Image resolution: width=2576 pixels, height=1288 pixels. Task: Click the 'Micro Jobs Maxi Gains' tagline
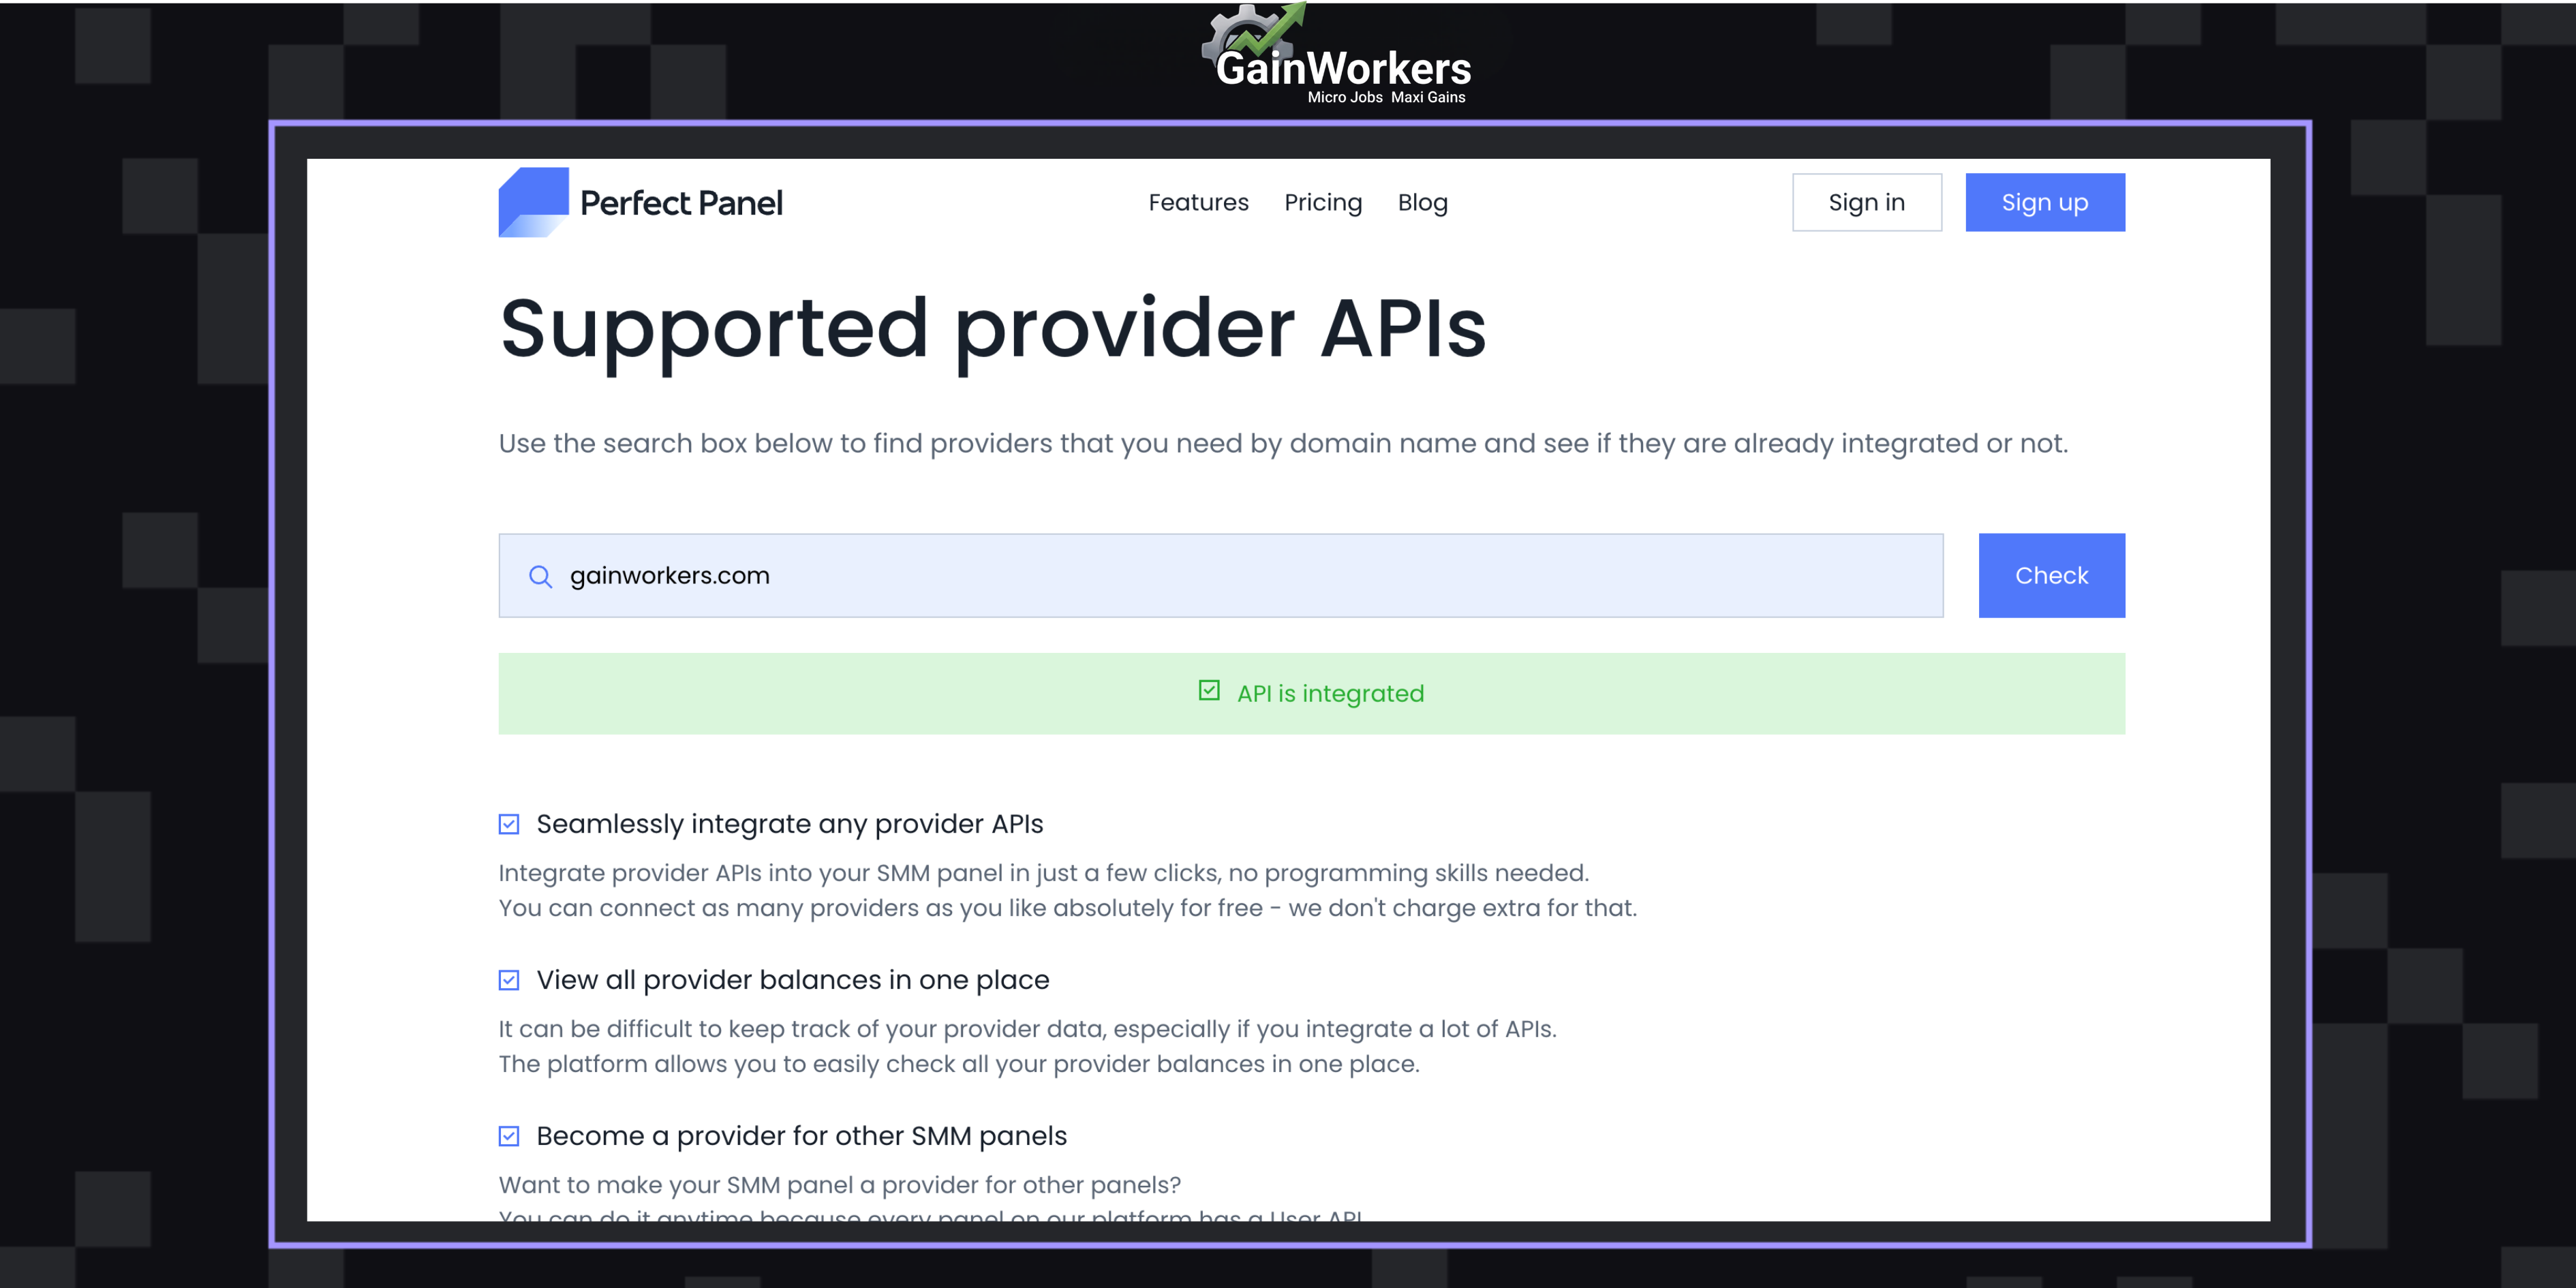1386,97
